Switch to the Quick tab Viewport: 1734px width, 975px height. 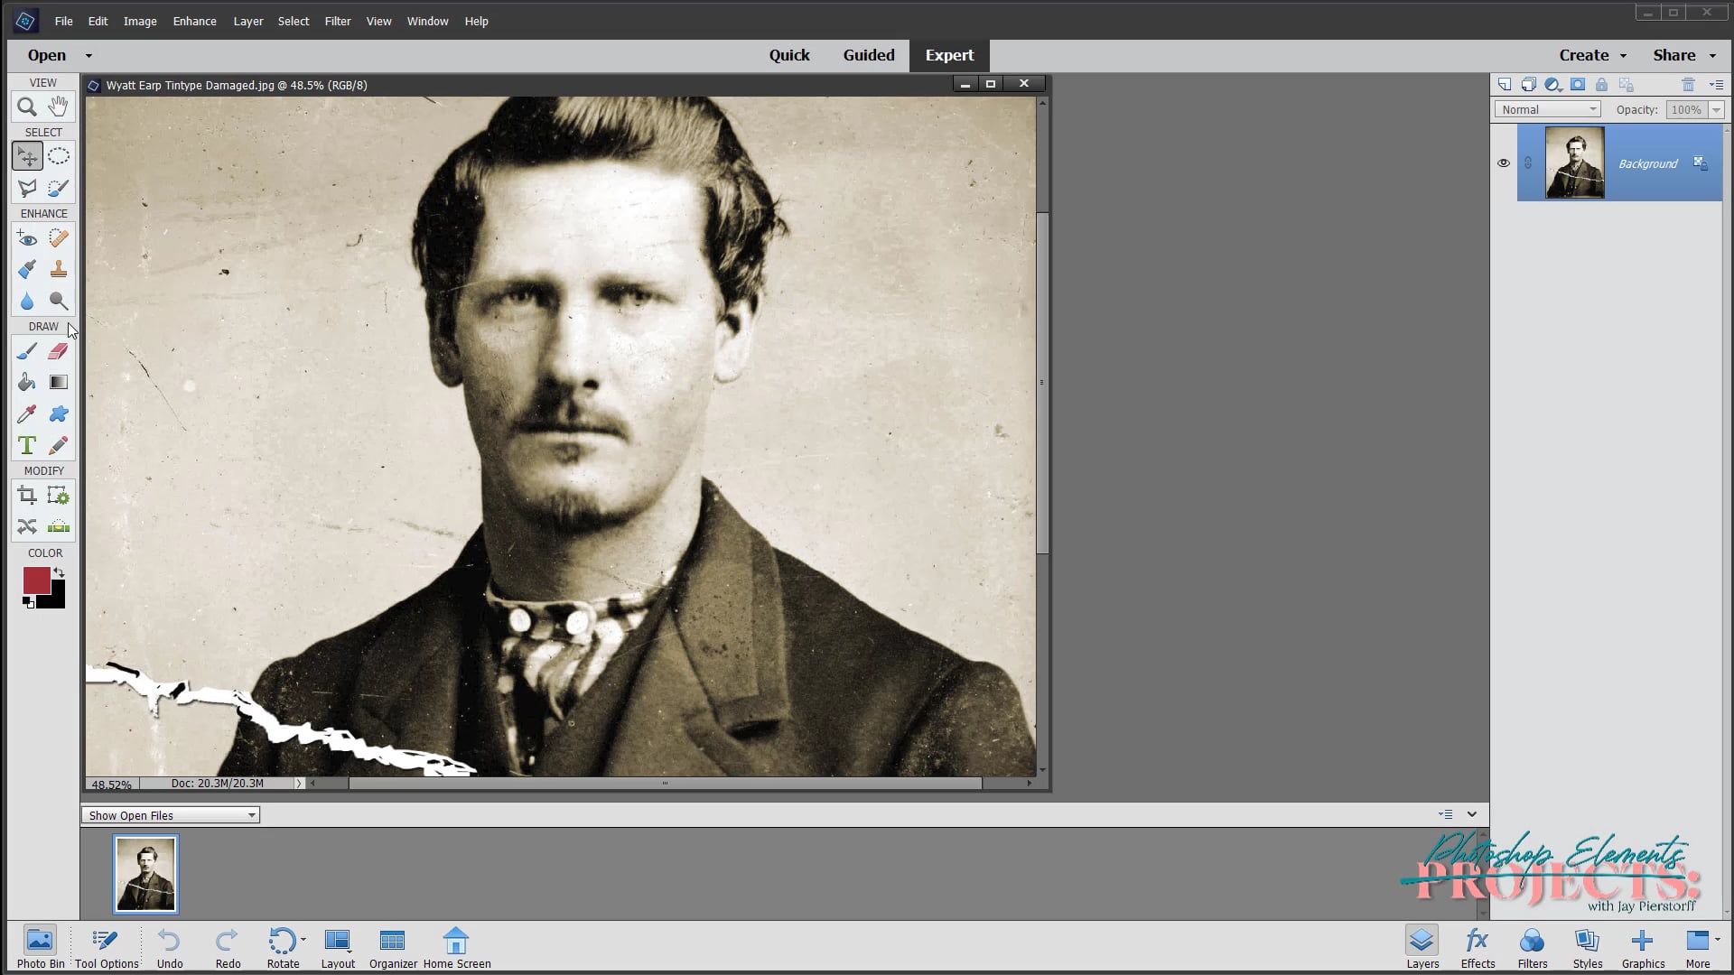(x=789, y=55)
